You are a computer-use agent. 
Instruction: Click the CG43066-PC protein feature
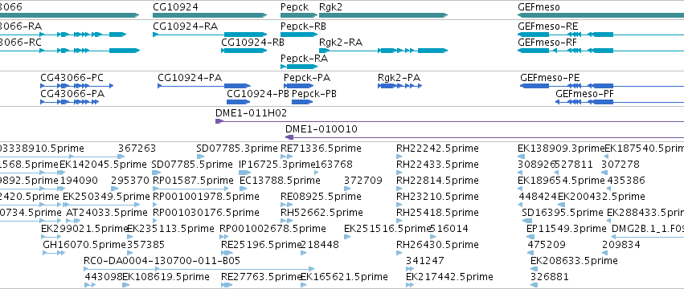tap(77, 86)
